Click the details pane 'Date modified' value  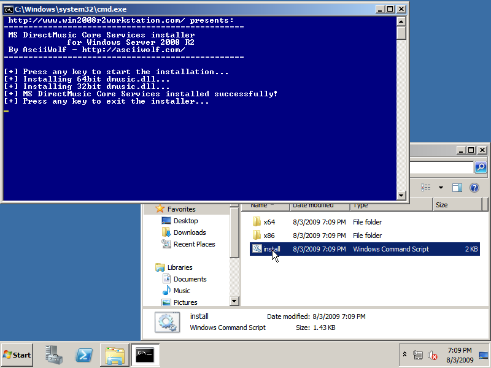339,316
